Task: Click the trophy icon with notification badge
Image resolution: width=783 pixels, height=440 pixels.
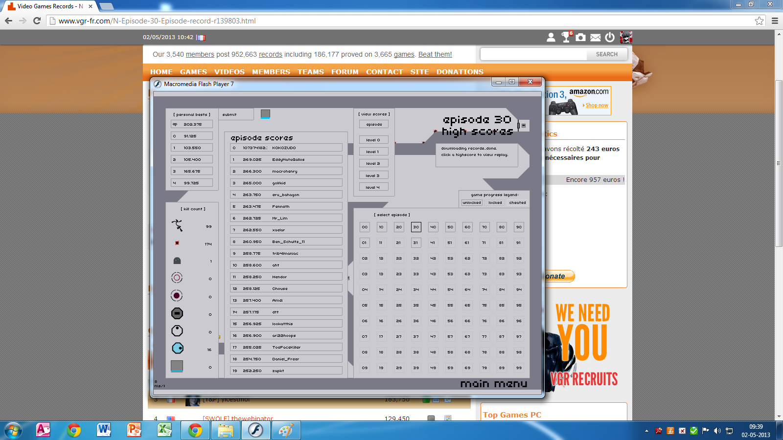Action: pyautogui.click(x=566, y=37)
